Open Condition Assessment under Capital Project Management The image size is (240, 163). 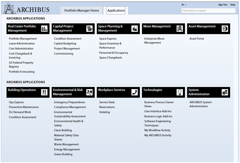(68, 38)
